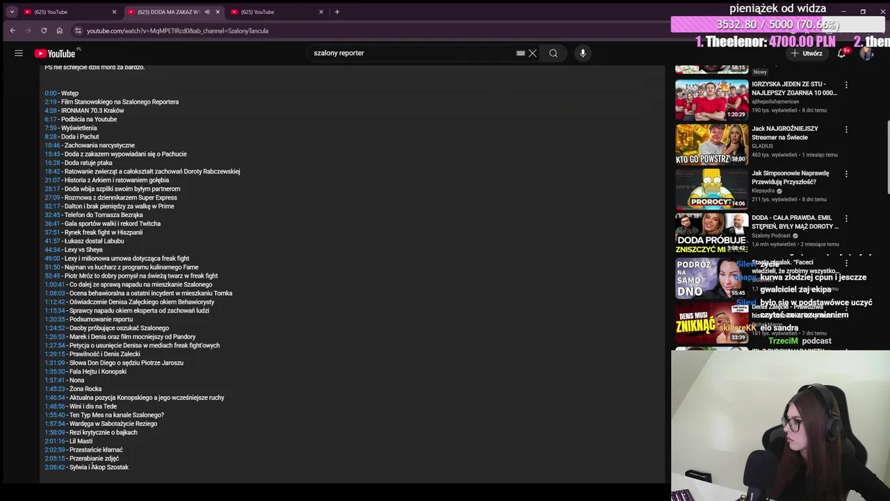Screen dimensions: 890x501
Task: Open DODA - CAŁA PRAWDA. EMIL STĘPIEŃ title
Action: coord(795,222)
